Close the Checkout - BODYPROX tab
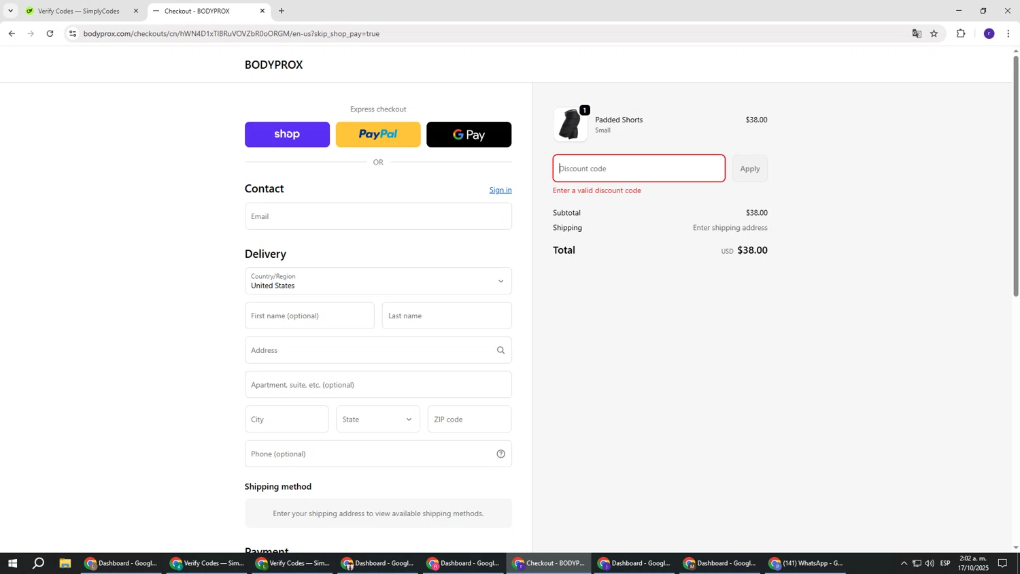Screen dimensions: 1020x574 coord(262,11)
